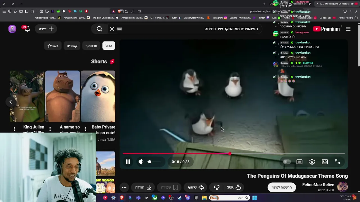Clear the YouTube search text with X
The height and width of the screenshot is (202, 360).
point(112,29)
